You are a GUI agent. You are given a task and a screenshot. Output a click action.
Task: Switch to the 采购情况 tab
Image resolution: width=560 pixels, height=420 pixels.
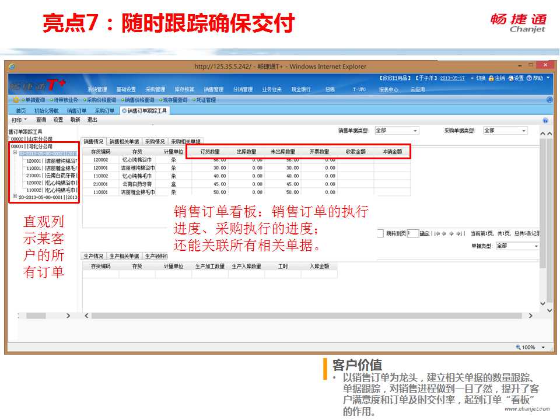[155, 141]
